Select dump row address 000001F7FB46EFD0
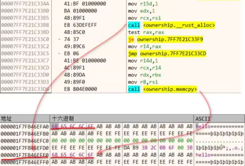 25,148
